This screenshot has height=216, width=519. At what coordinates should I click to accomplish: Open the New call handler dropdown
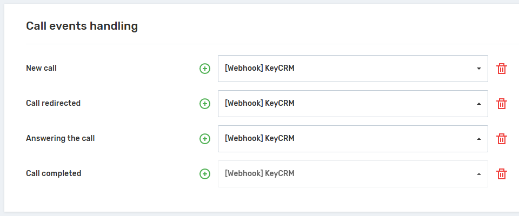click(346, 69)
